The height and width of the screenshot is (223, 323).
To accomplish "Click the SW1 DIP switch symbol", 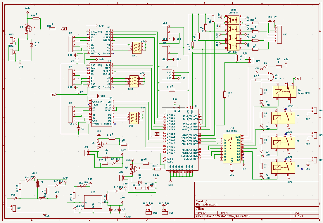I will click(x=137, y=47).
